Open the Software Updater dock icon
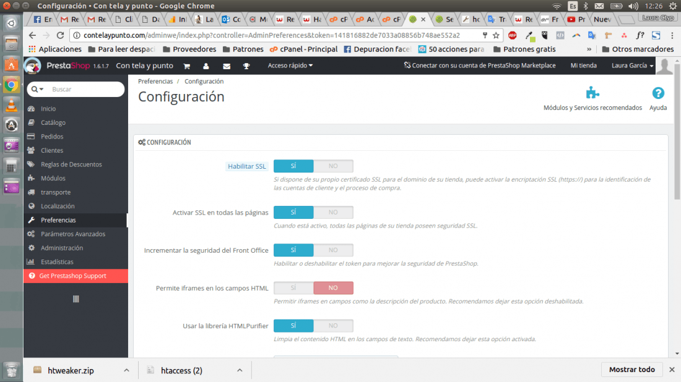 [x=12, y=125]
